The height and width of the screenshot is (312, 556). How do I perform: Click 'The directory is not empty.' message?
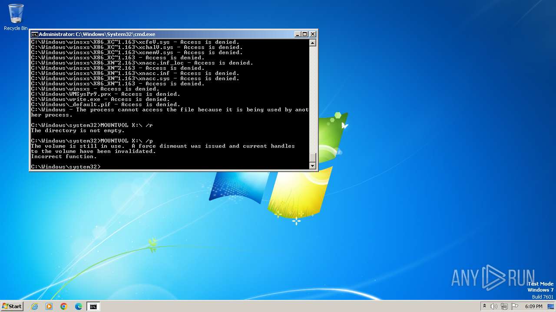pyautogui.click(x=78, y=130)
